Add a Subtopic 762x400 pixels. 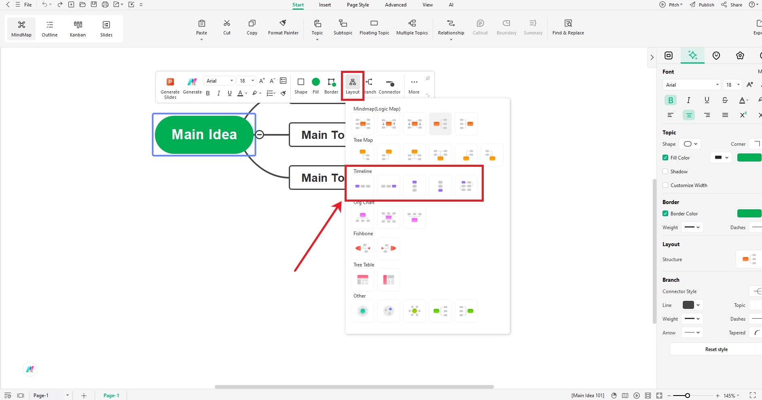pos(343,27)
